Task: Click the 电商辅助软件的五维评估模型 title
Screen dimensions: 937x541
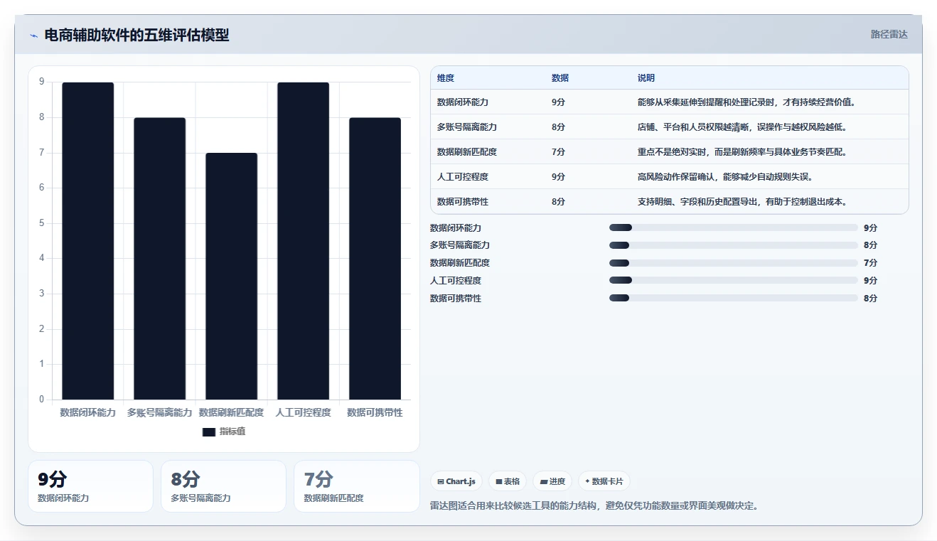Action: (x=136, y=35)
